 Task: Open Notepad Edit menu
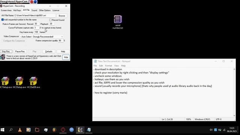[101, 66]
